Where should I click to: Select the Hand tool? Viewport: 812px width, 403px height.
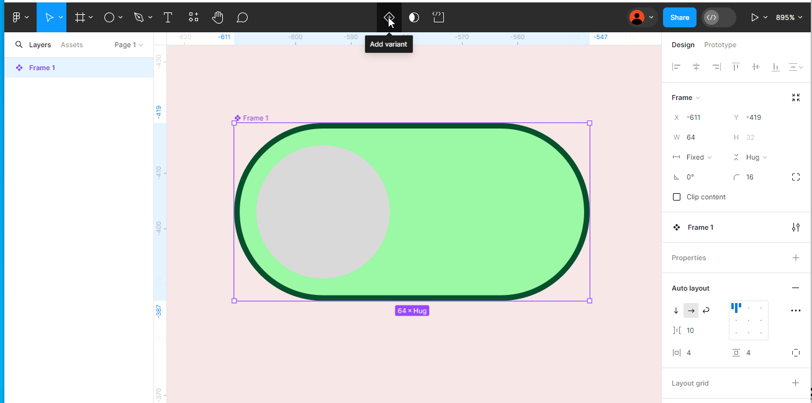218,17
